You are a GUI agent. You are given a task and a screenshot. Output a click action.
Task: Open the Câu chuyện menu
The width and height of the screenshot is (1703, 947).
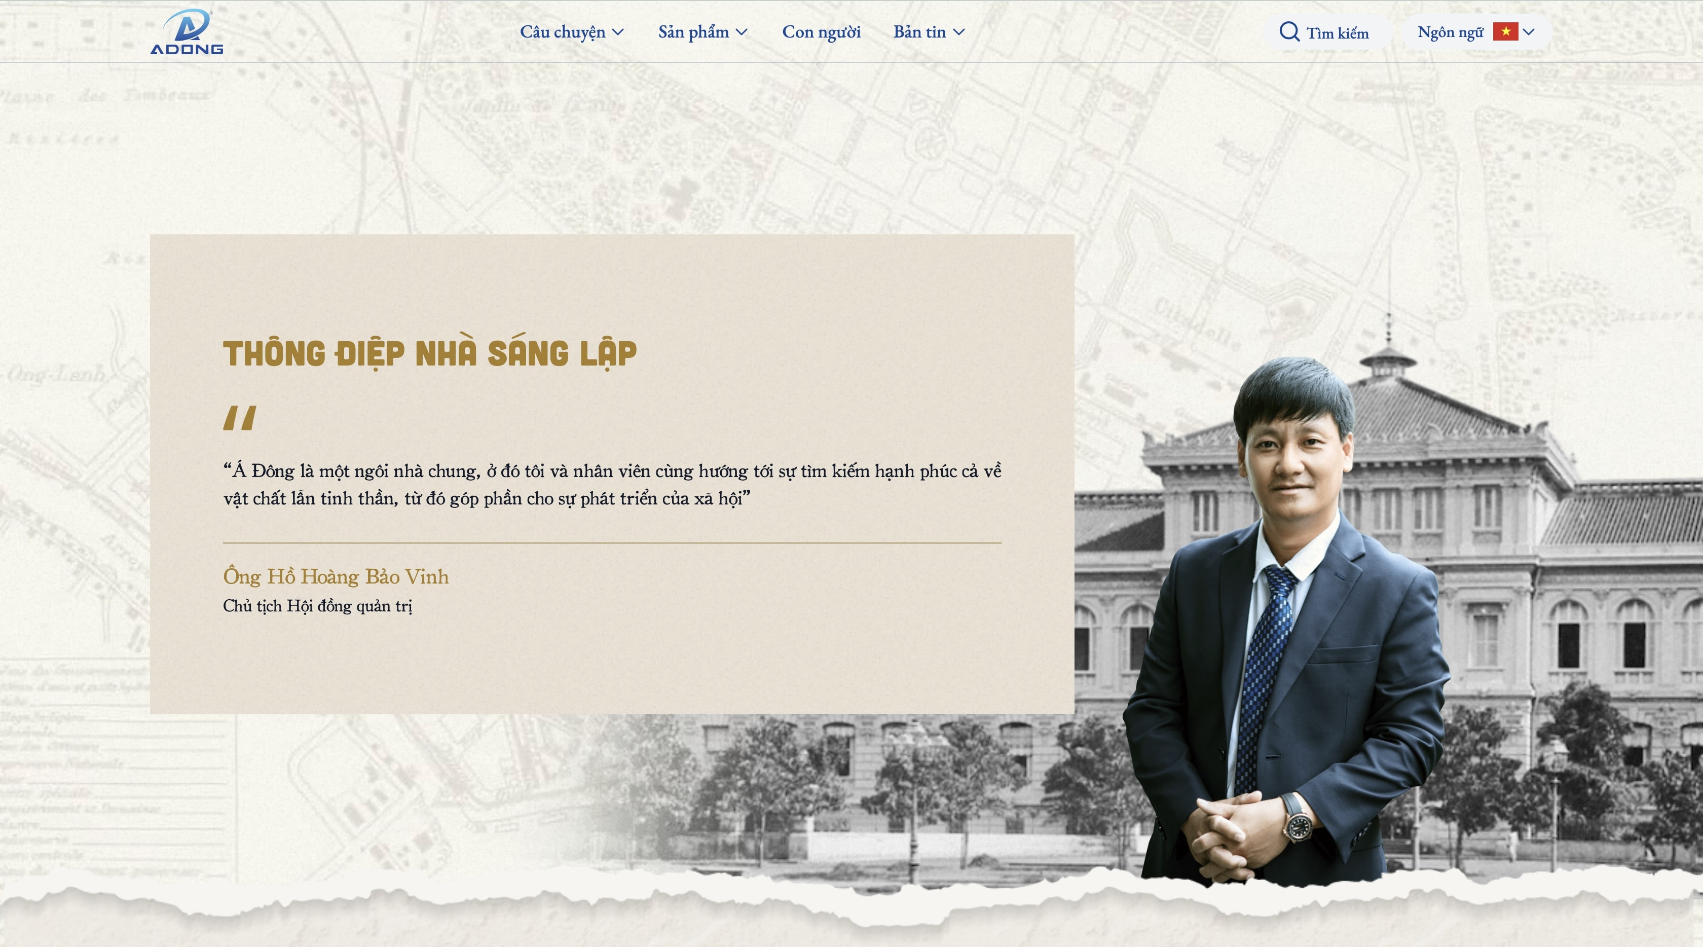(563, 32)
